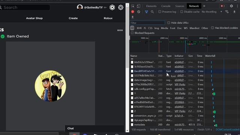Click the network Filter text field

tap(147, 23)
